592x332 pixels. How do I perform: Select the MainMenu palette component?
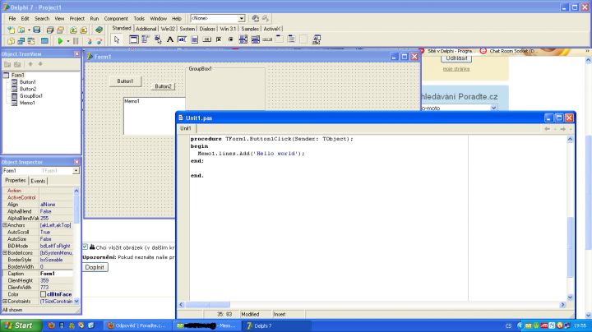click(x=146, y=39)
